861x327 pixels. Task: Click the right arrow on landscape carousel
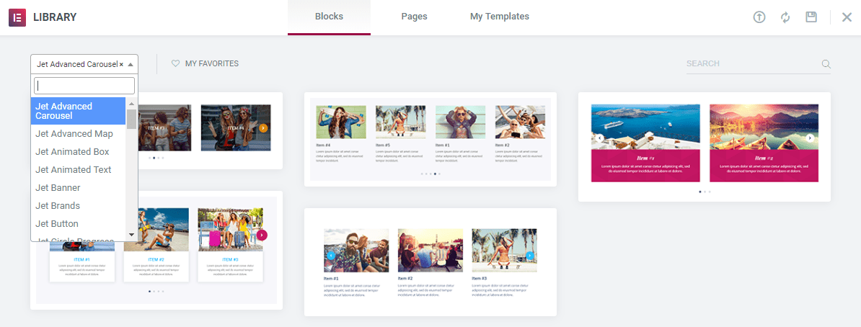point(810,138)
